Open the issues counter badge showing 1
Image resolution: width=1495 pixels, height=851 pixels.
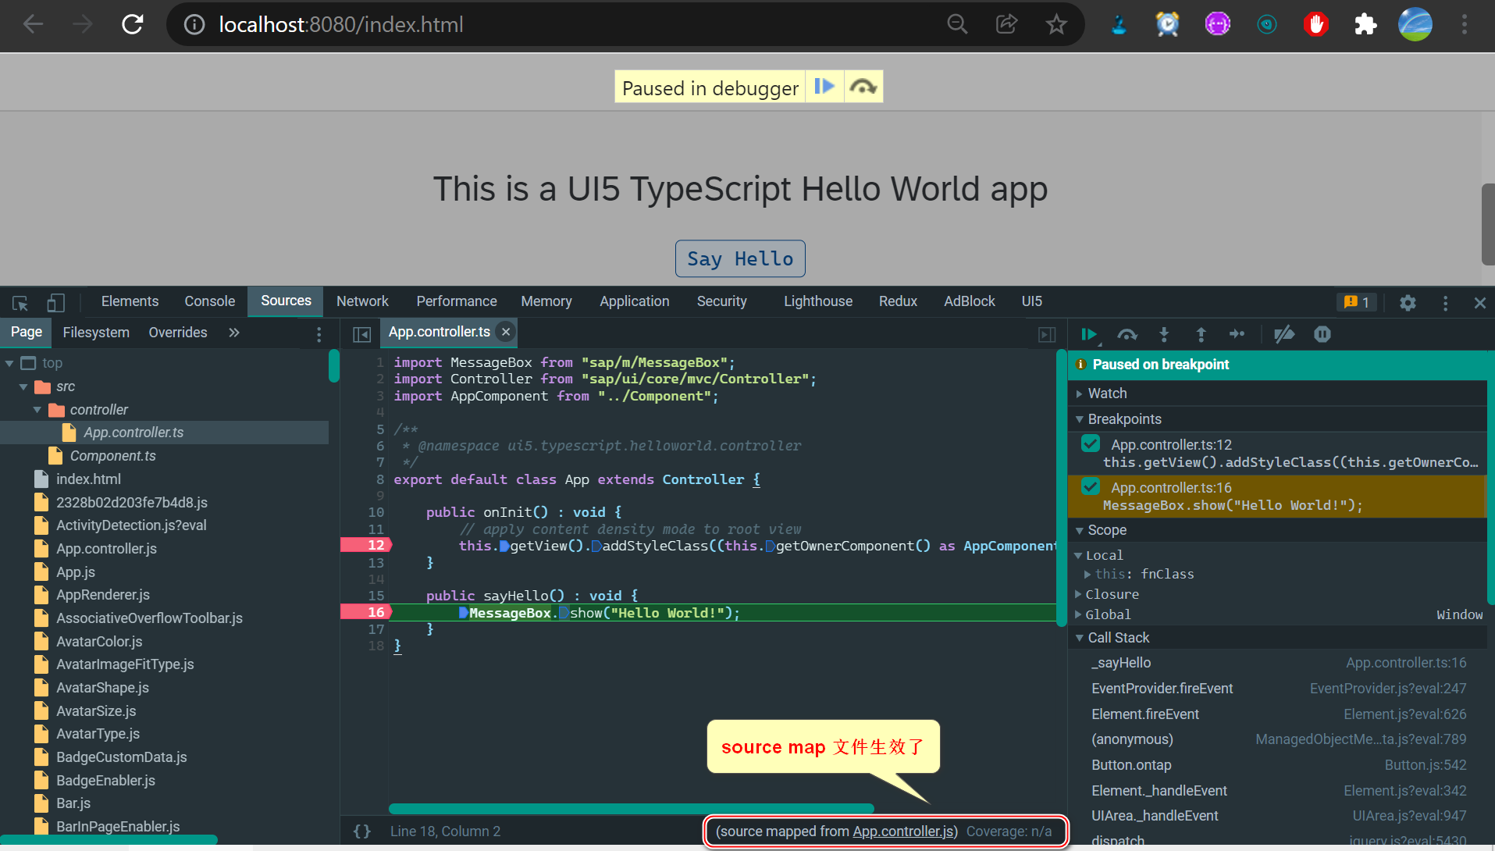[x=1356, y=302]
